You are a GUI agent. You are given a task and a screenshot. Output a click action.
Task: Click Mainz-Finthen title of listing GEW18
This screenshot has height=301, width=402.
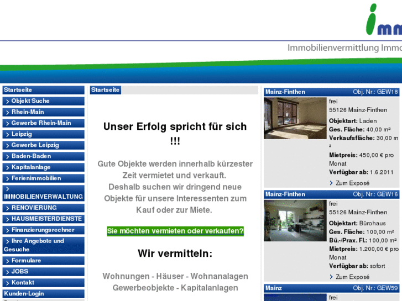[285, 92]
